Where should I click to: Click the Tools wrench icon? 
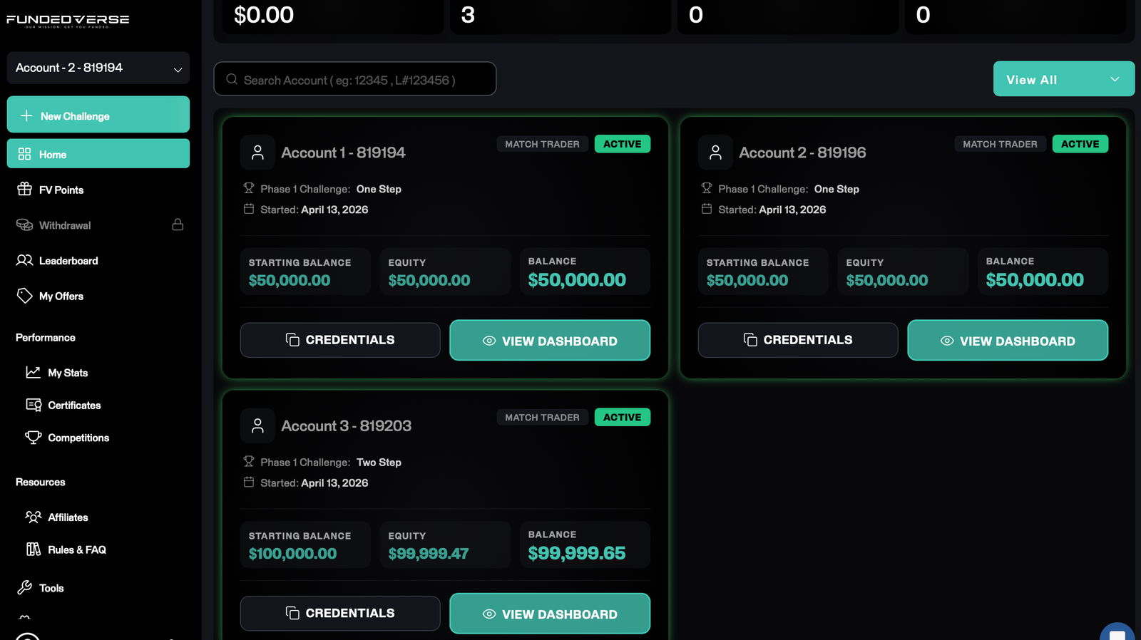pyautogui.click(x=25, y=587)
